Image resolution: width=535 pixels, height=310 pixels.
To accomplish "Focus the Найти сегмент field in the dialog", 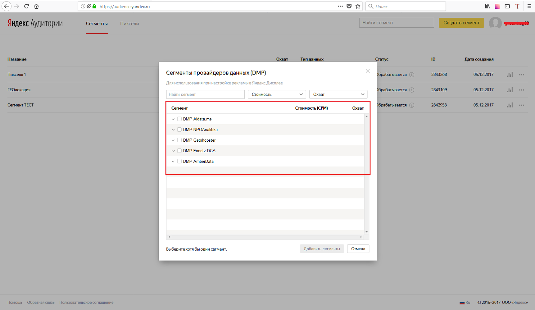I will coord(205,94).
